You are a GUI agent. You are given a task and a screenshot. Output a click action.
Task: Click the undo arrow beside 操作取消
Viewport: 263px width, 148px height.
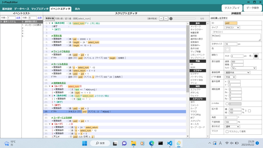click(161, 18)
